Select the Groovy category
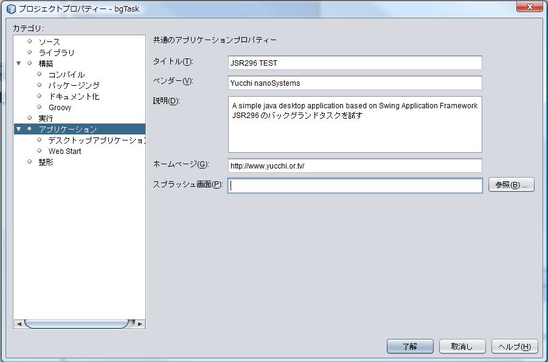 [60, 108]
